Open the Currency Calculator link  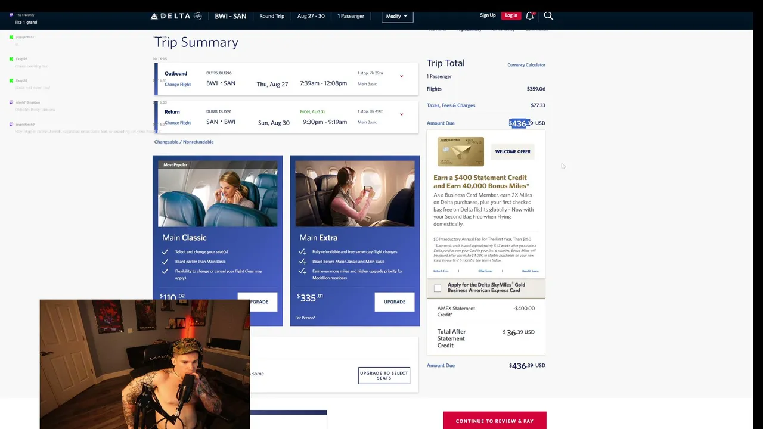click(x=526, y=65)
